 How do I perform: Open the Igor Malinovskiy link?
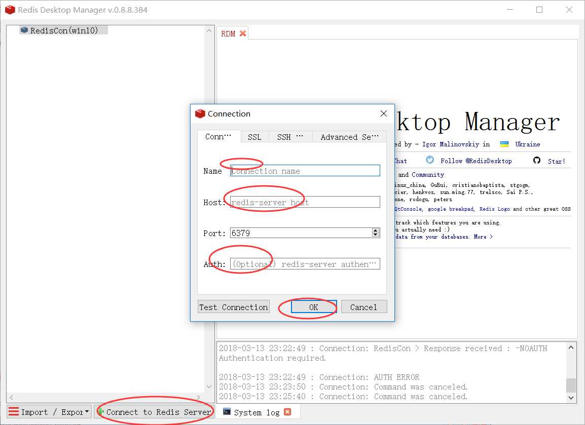(451, 144)
